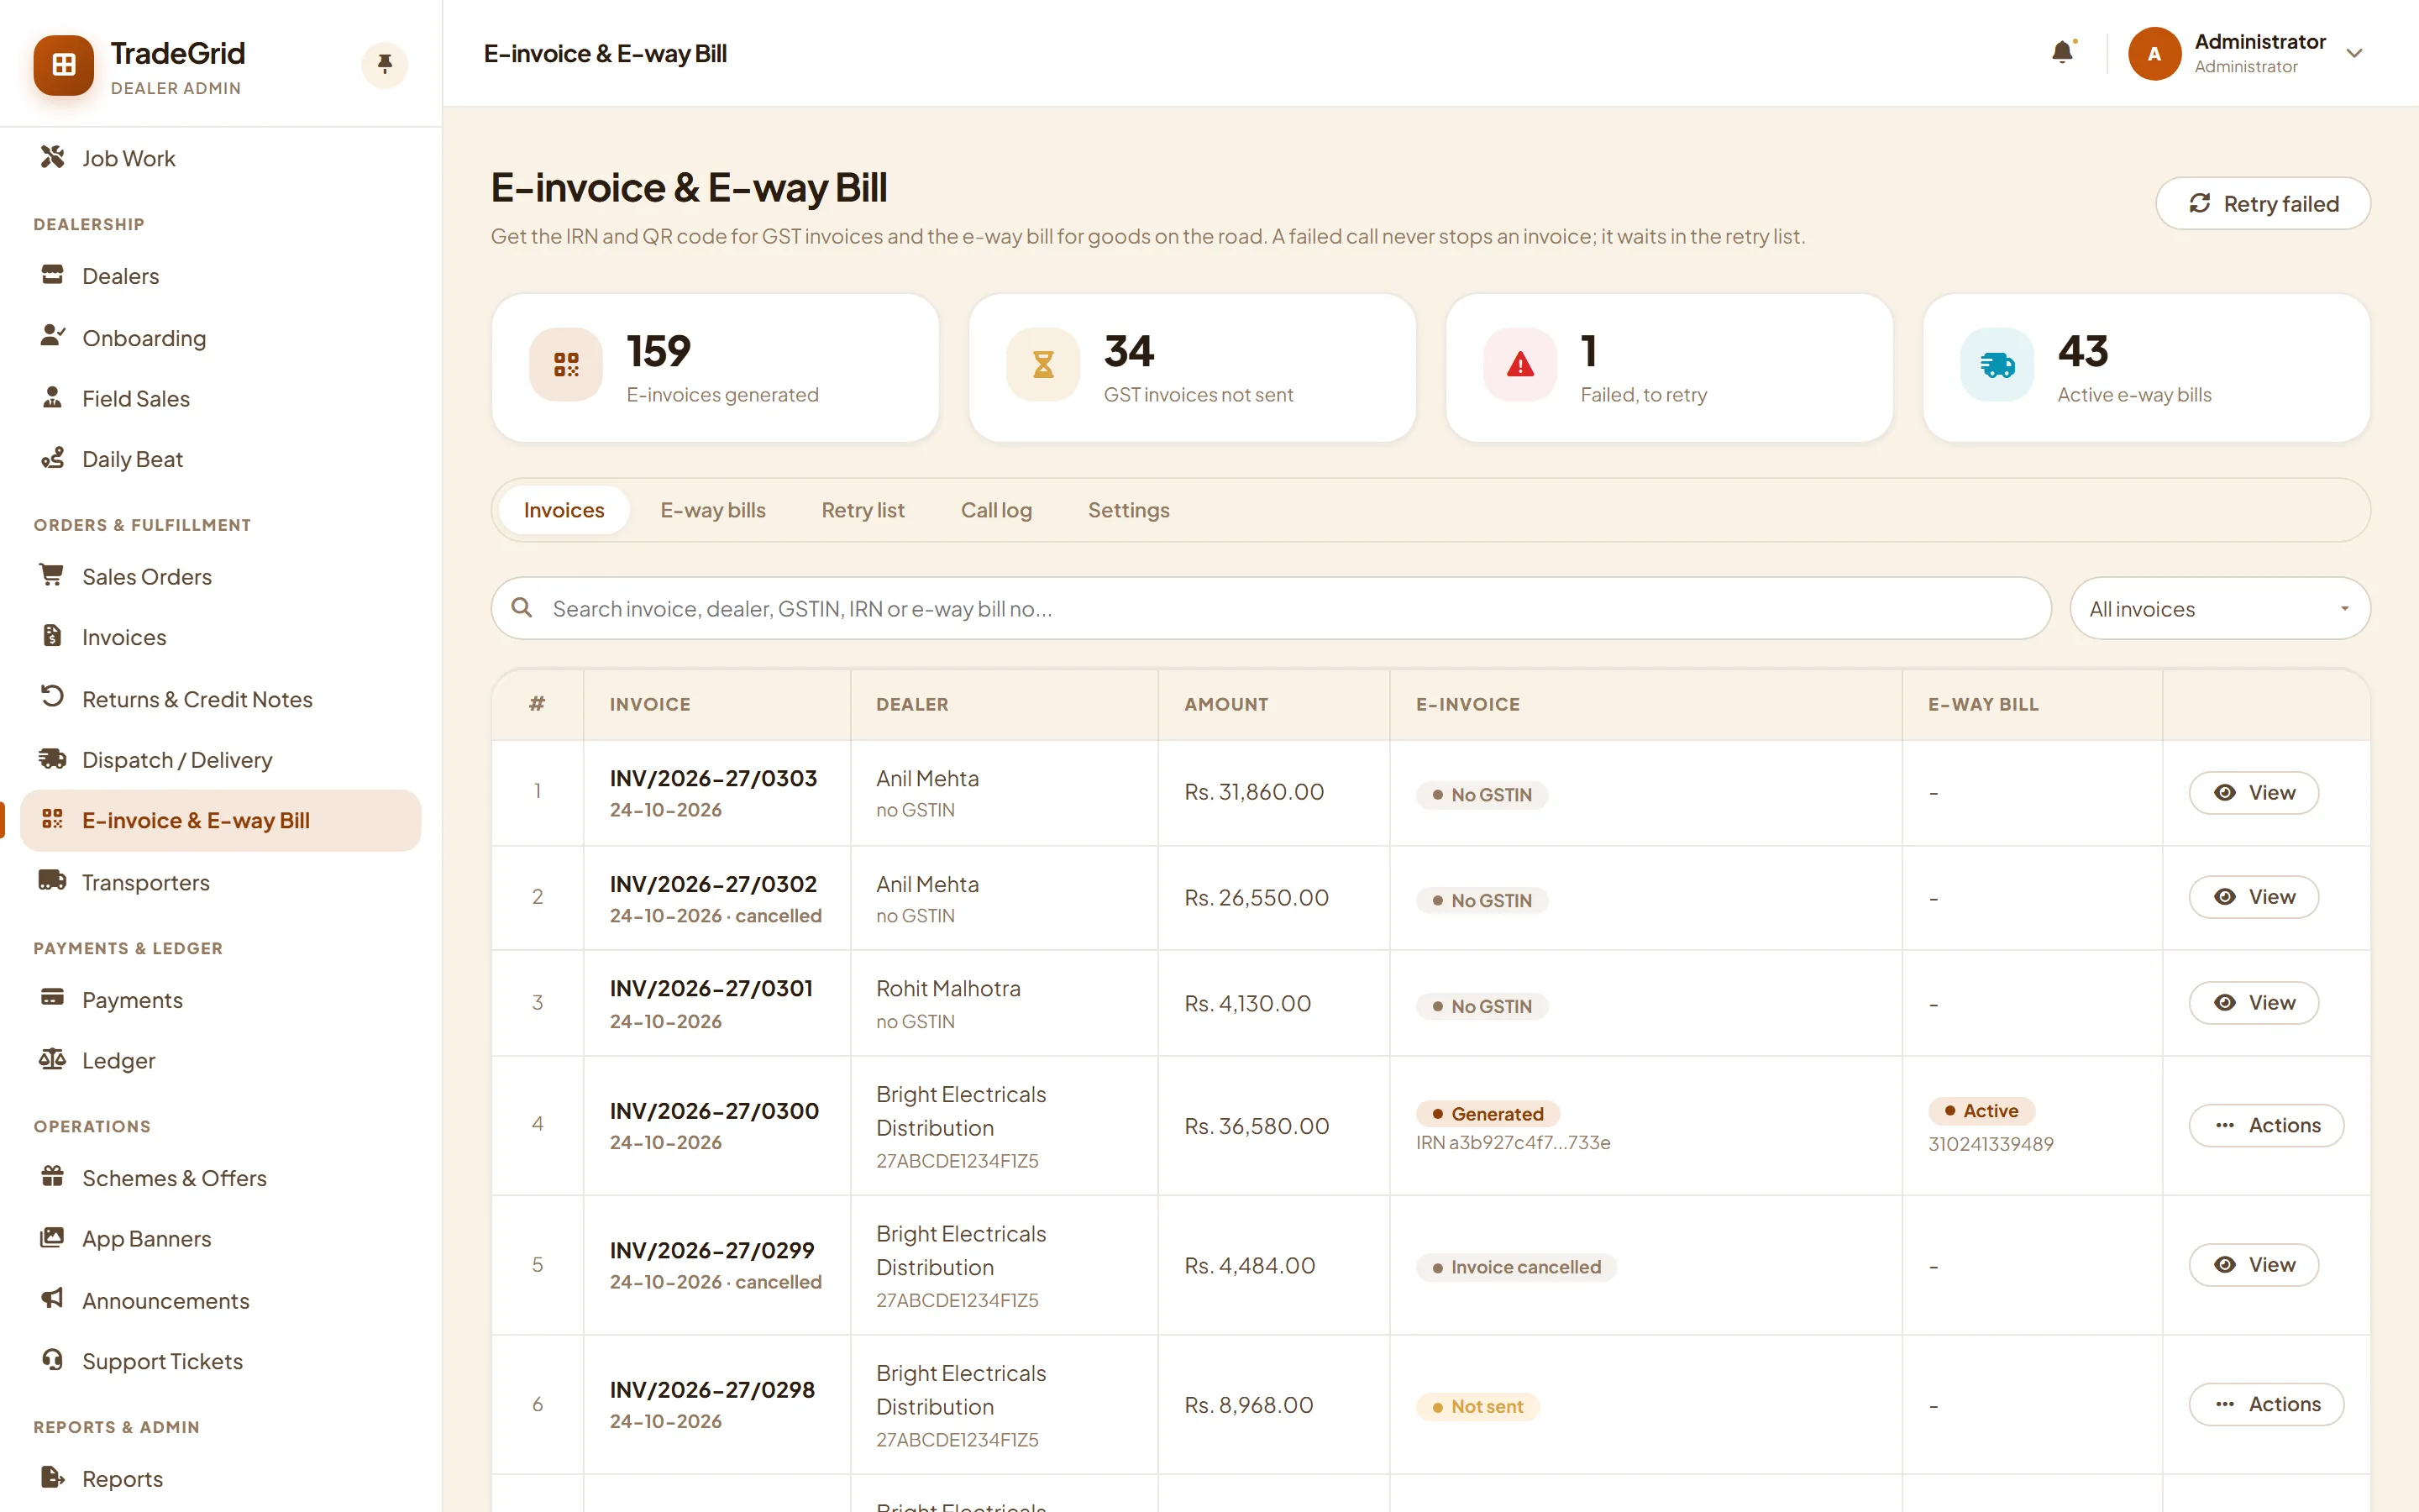Click the Invoices document icon
This screenshot has height=1512, width=2419.
coord(53,635)
